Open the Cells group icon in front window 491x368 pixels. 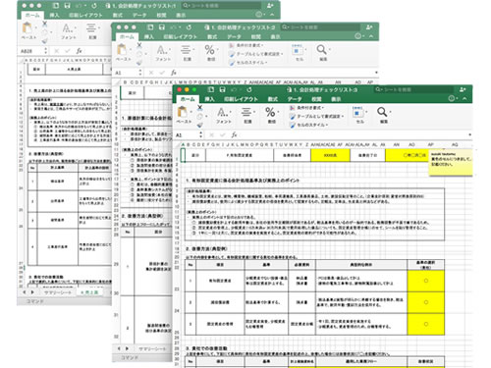pos(357,113)
